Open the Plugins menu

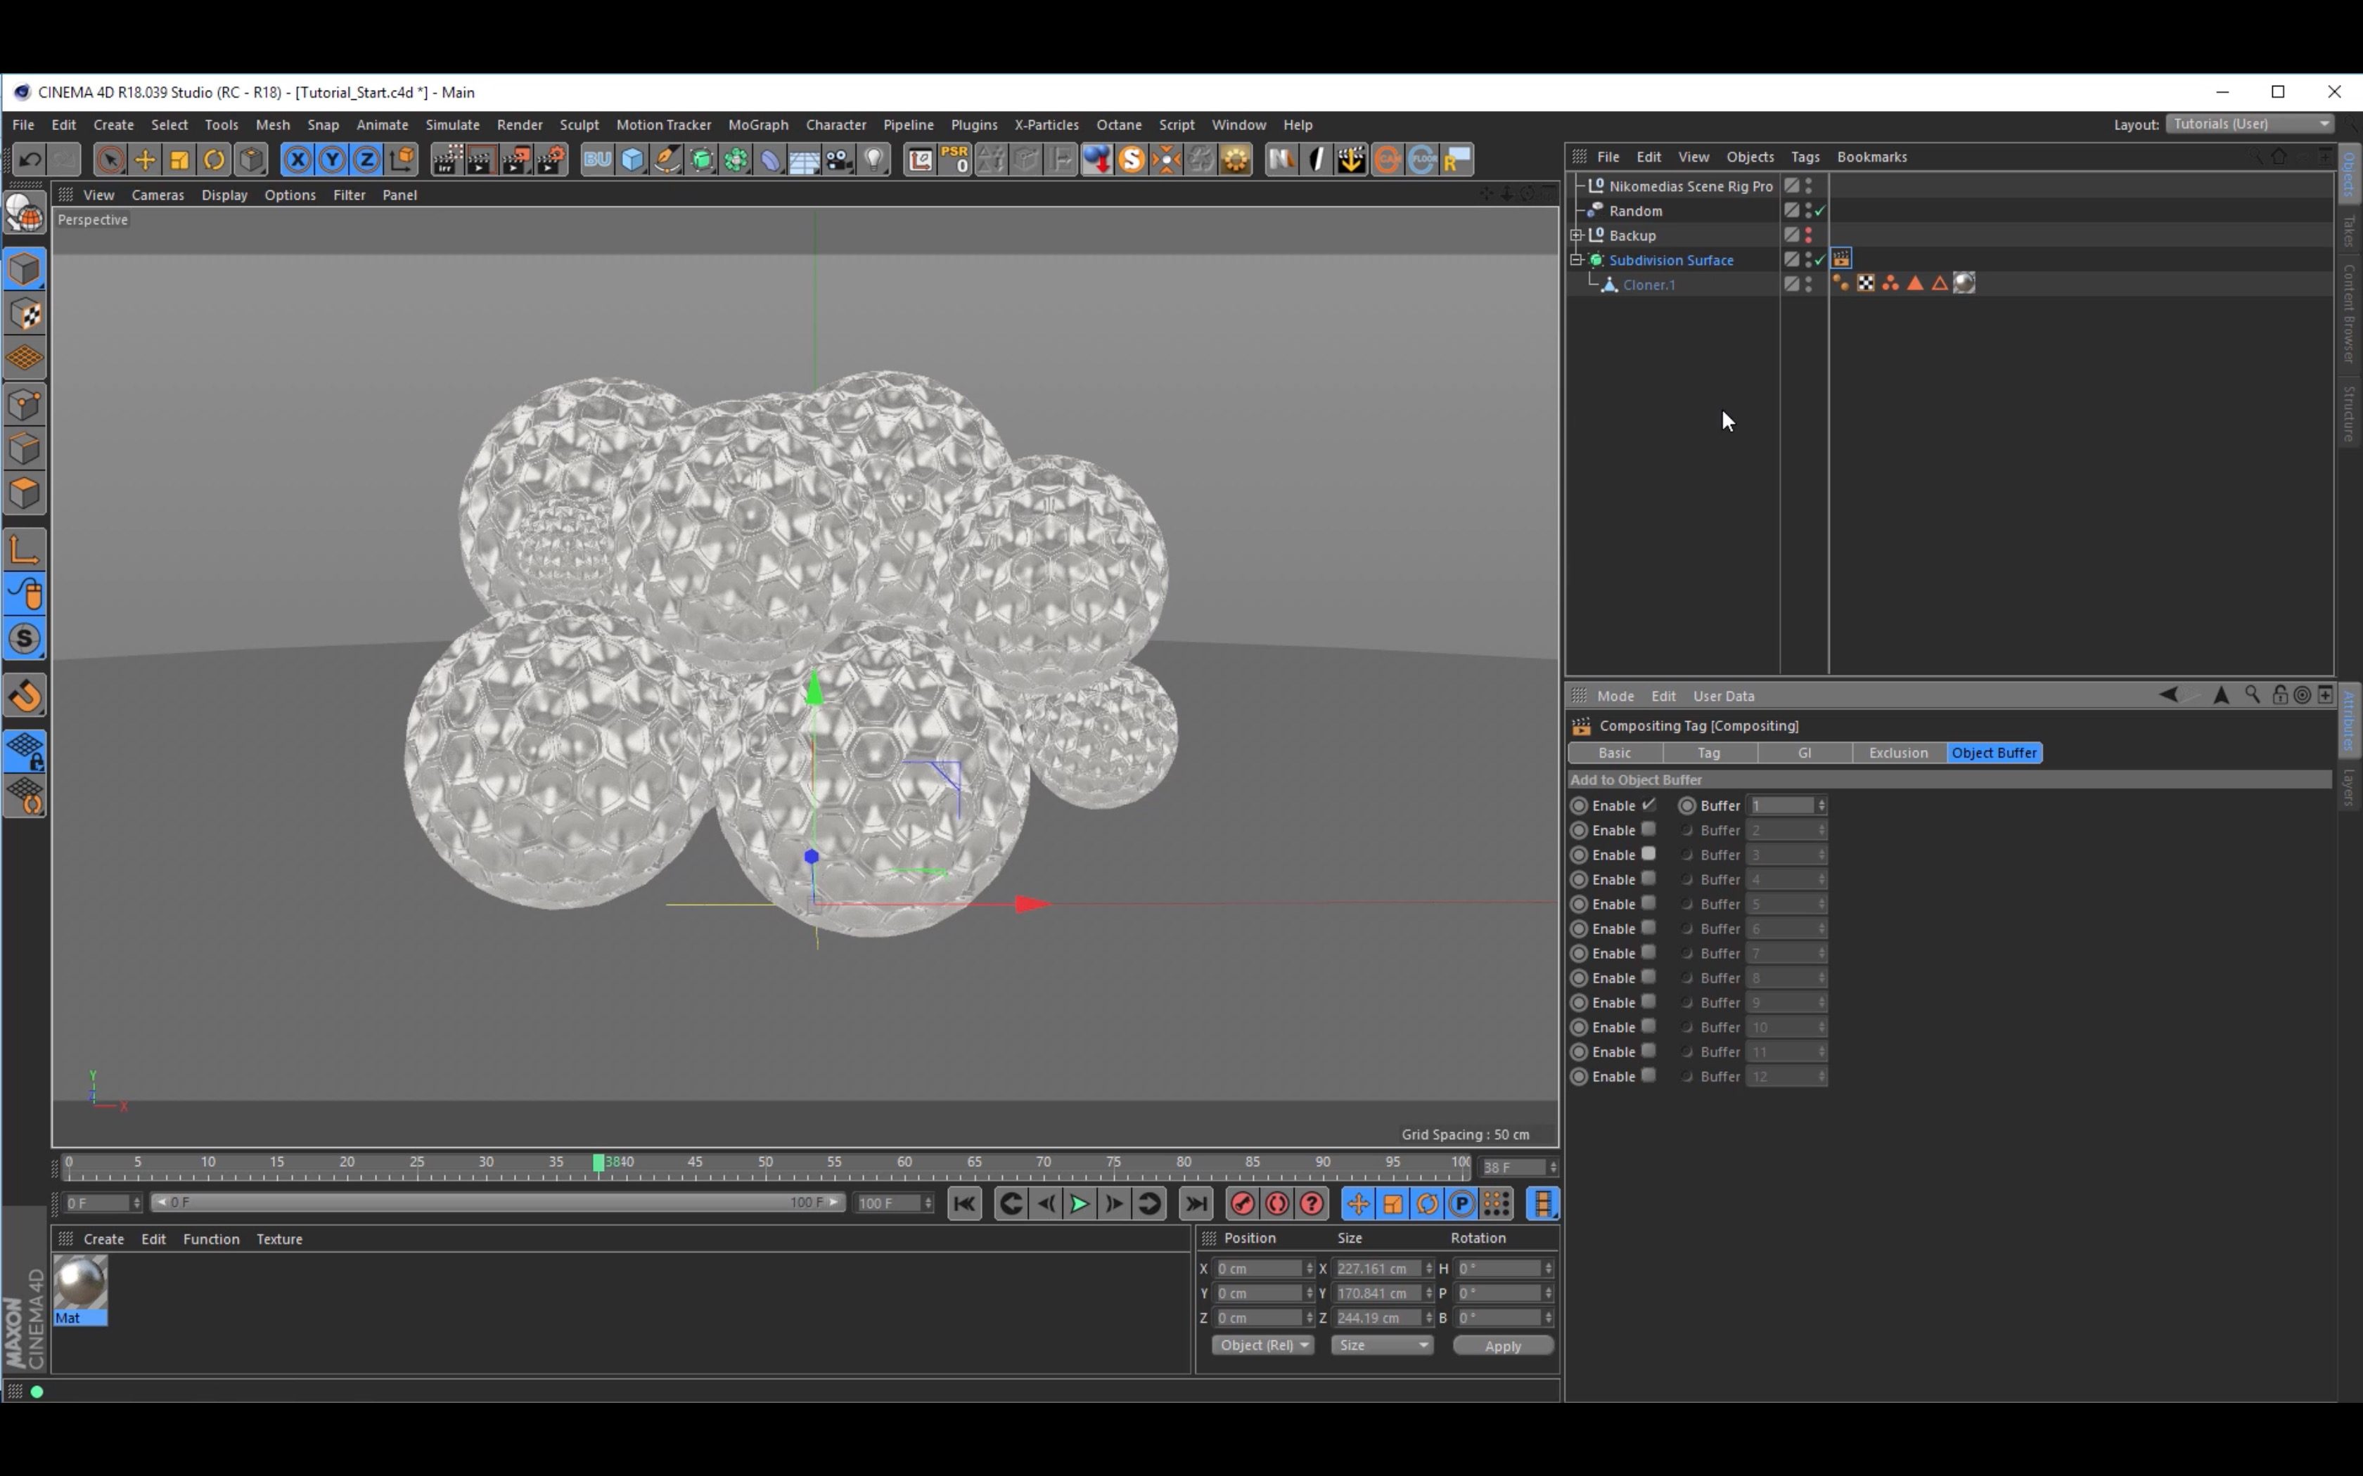970,124
